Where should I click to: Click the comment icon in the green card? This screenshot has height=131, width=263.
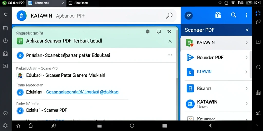[x=159, y=31]
